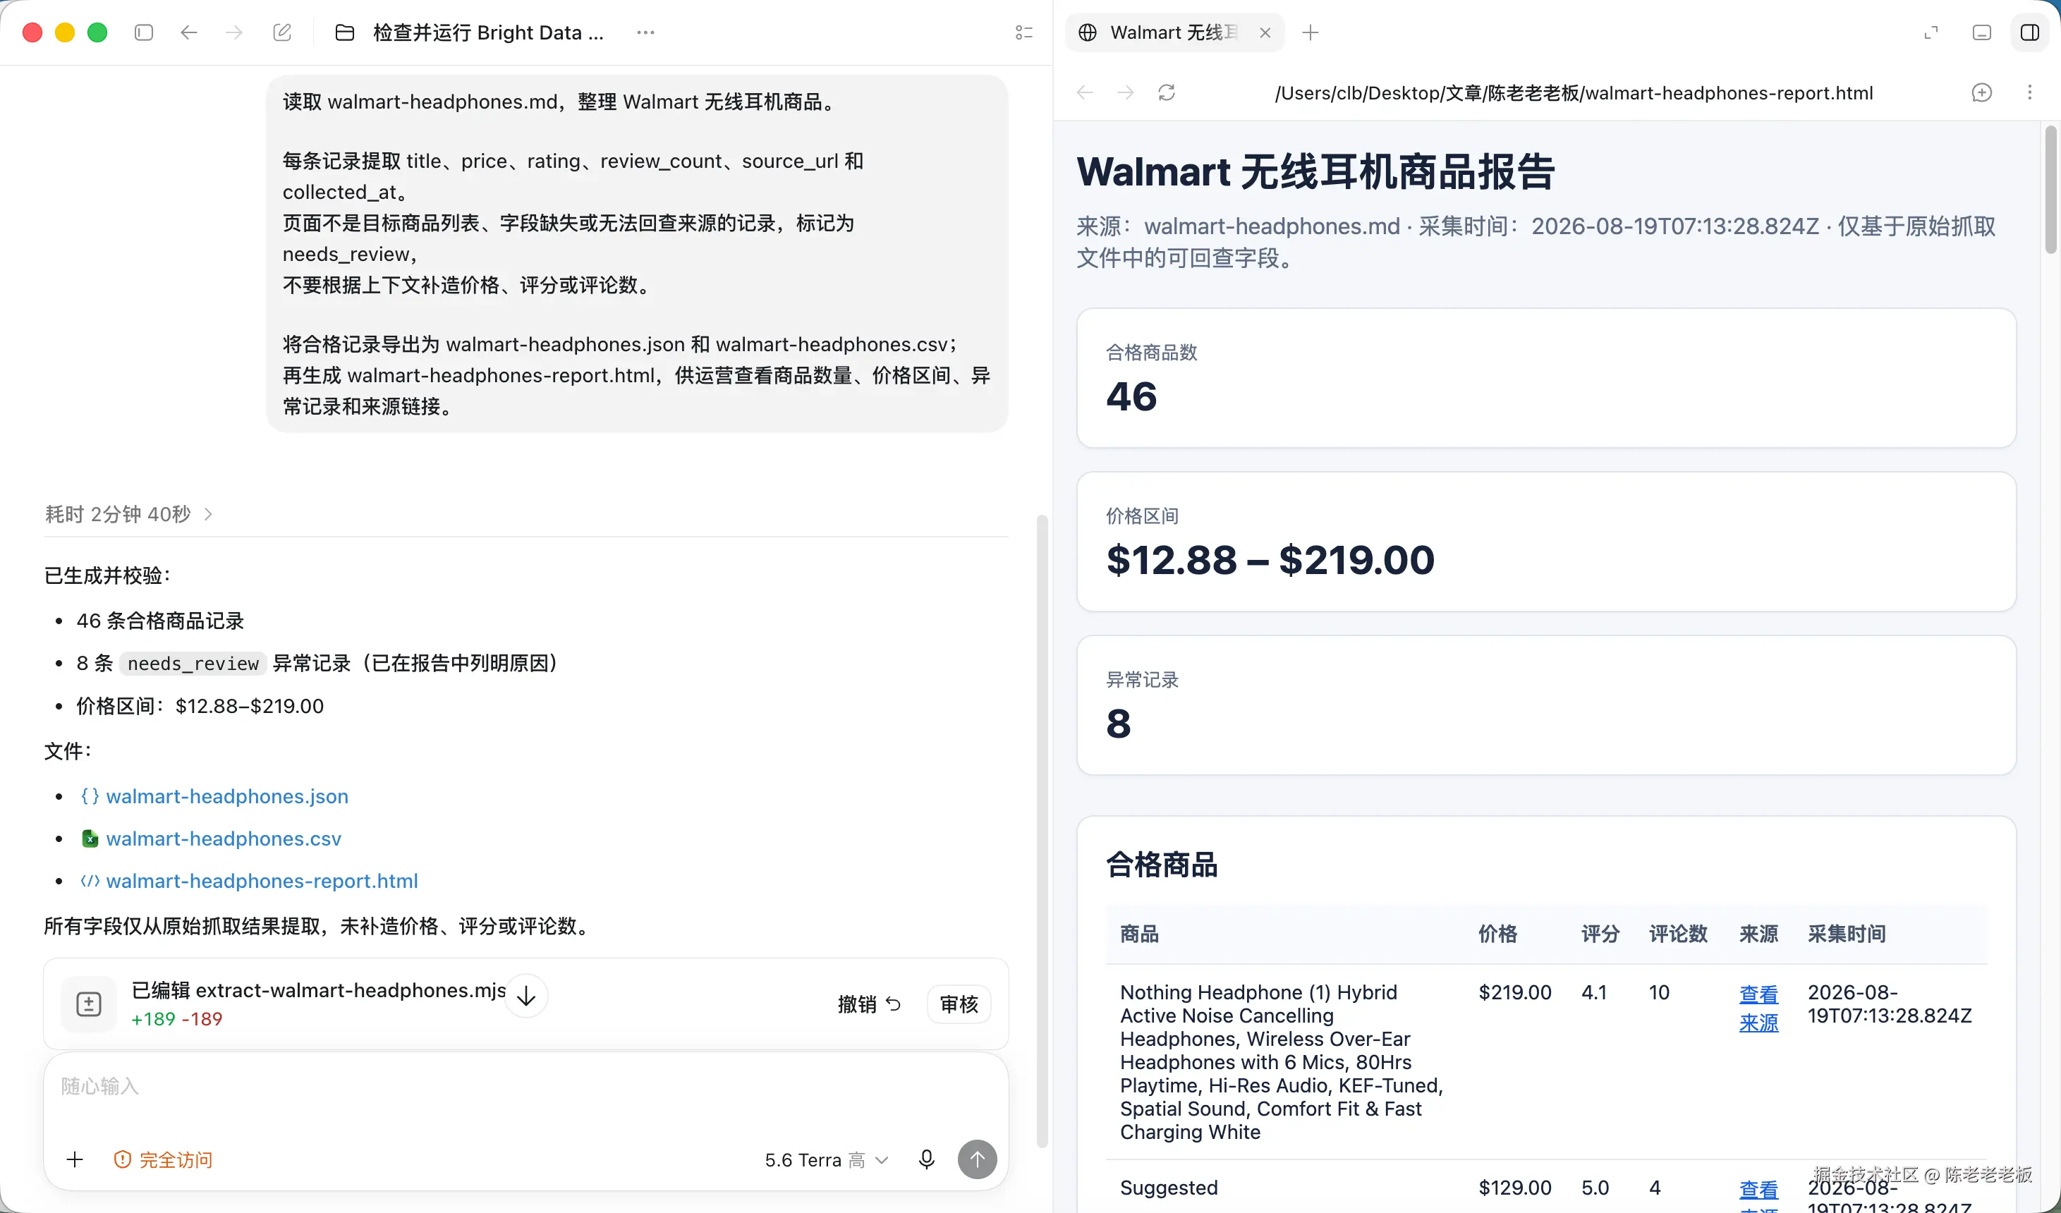Click the 评分 column header
This screenshot has width=2061, height=1213.
[x=1600, y=933]
